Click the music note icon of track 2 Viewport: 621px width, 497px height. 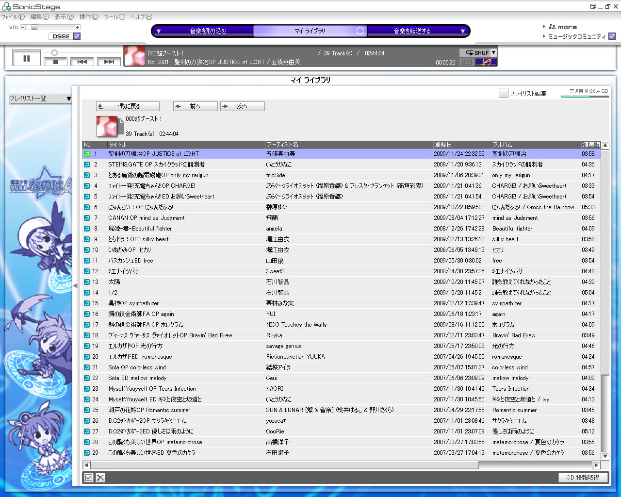pyautogui.click(x=87, y=165)
